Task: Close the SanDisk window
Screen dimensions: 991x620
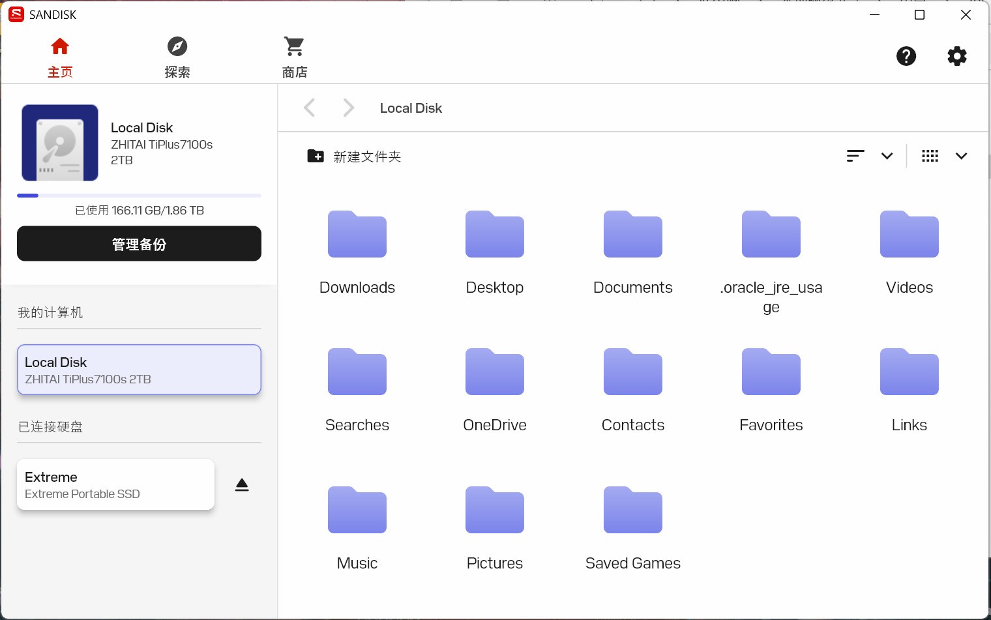Action: [x=966, y=14]
